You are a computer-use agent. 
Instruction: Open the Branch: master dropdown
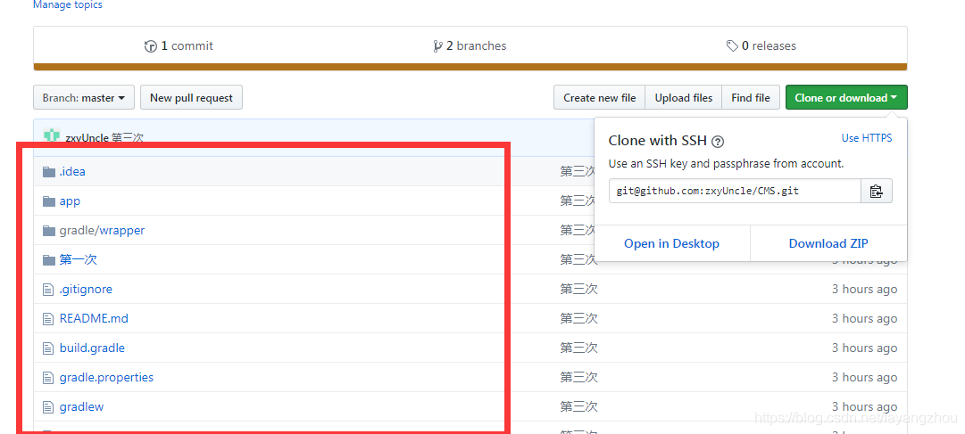coord(84,98)
